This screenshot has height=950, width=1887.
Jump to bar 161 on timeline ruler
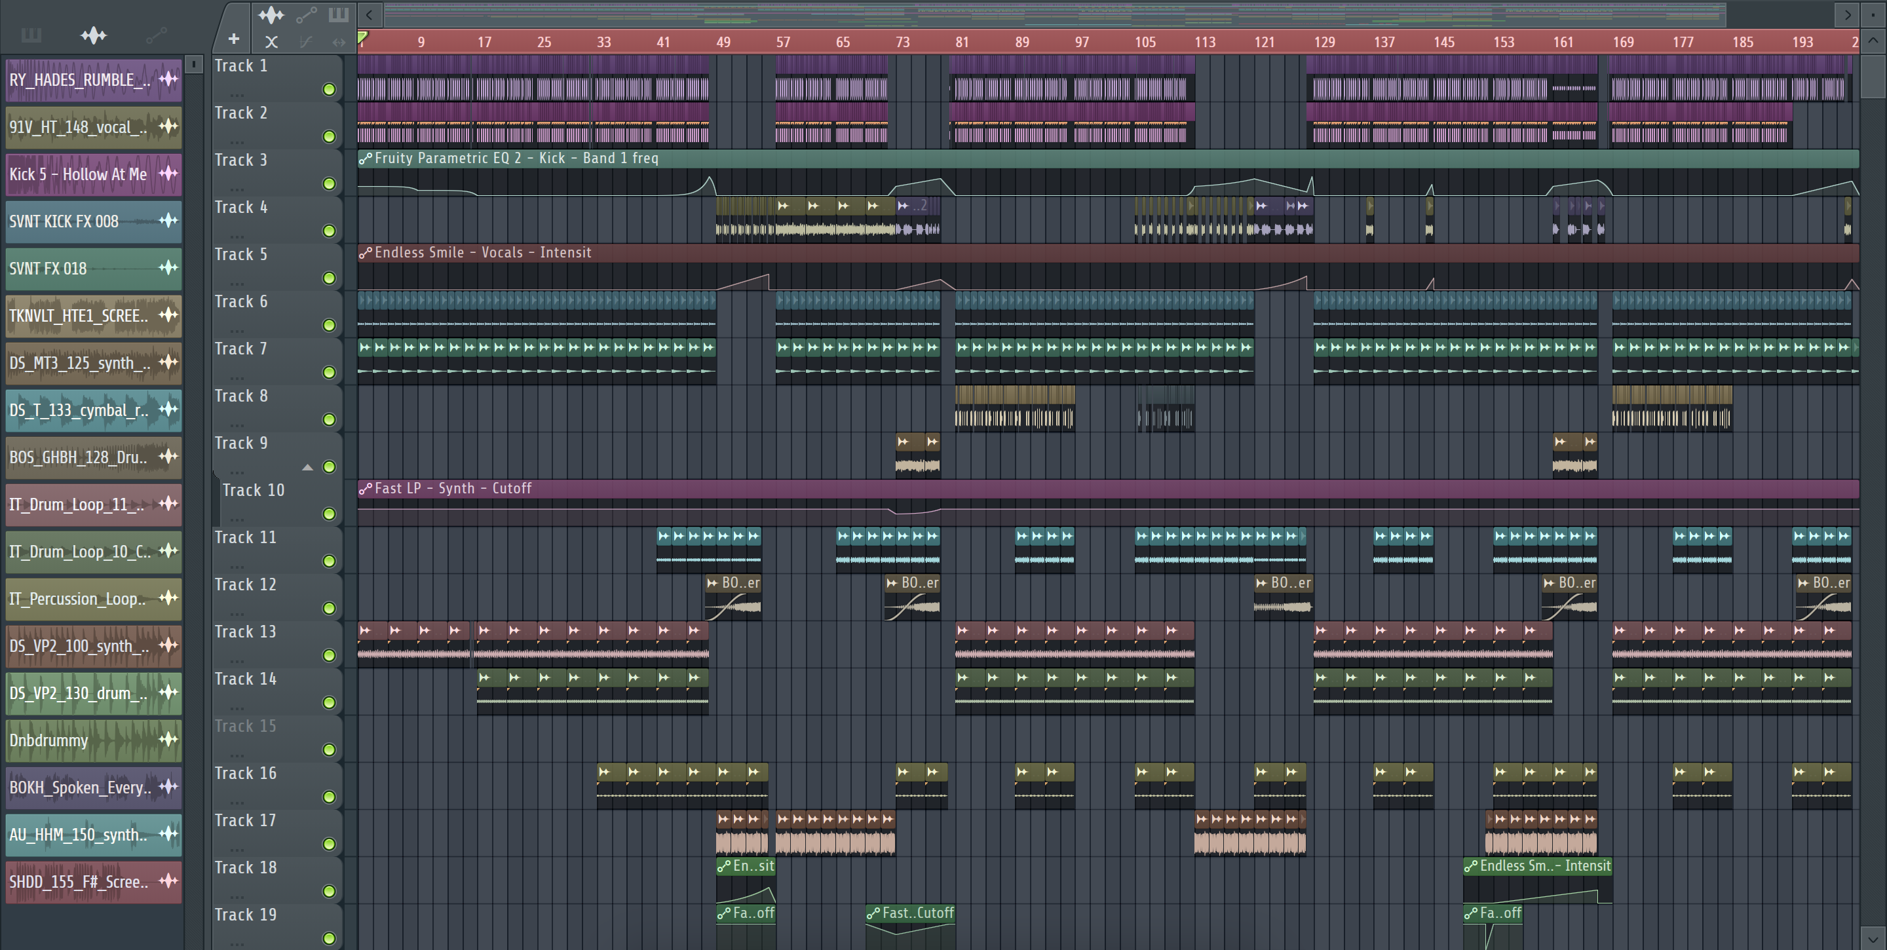1563,42
